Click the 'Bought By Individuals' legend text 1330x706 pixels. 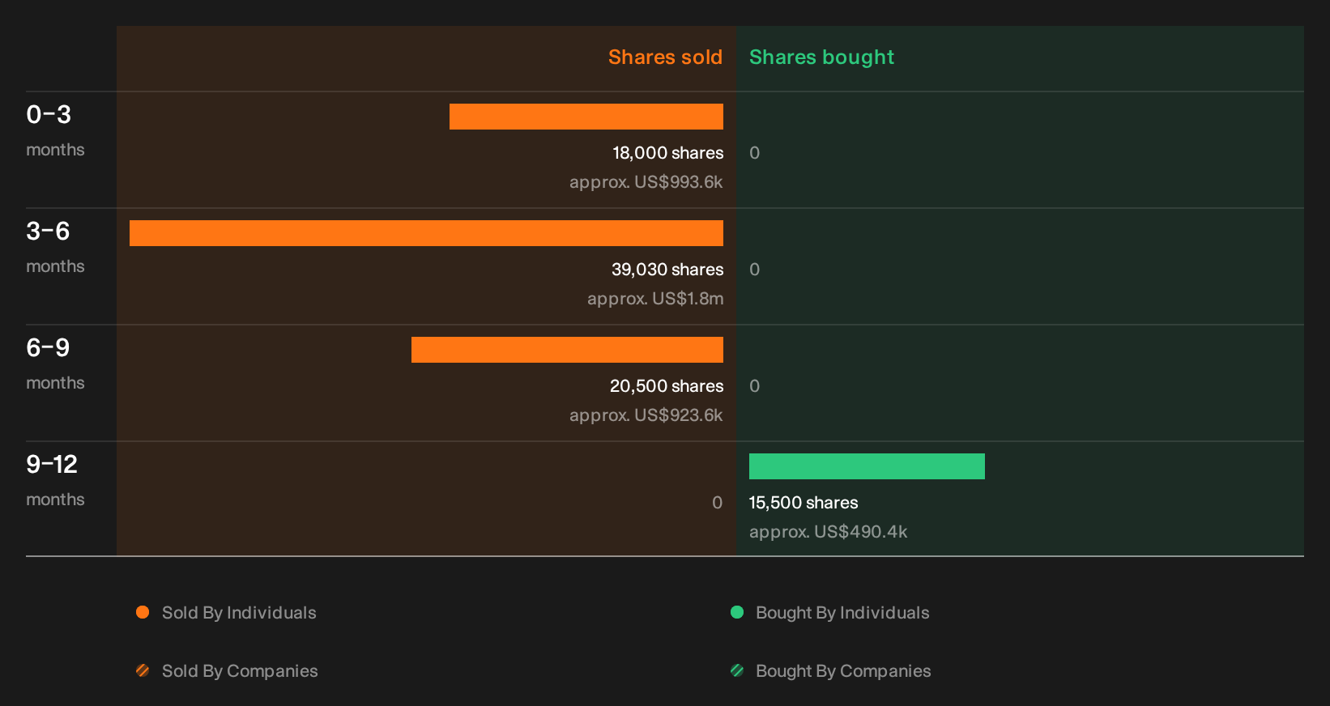tap(842, 613)
